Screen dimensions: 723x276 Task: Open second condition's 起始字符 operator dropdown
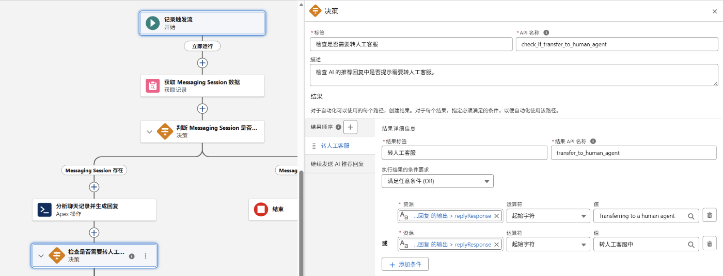pyautogui.click(x=548, y=244)
